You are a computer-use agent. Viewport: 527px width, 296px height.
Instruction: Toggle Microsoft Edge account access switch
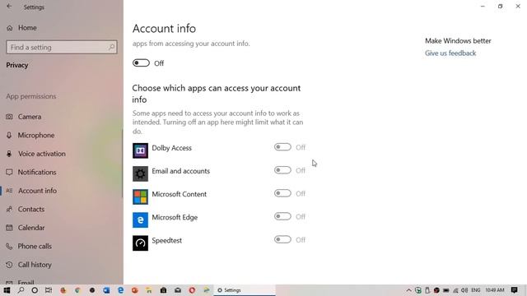pos(282,216)
